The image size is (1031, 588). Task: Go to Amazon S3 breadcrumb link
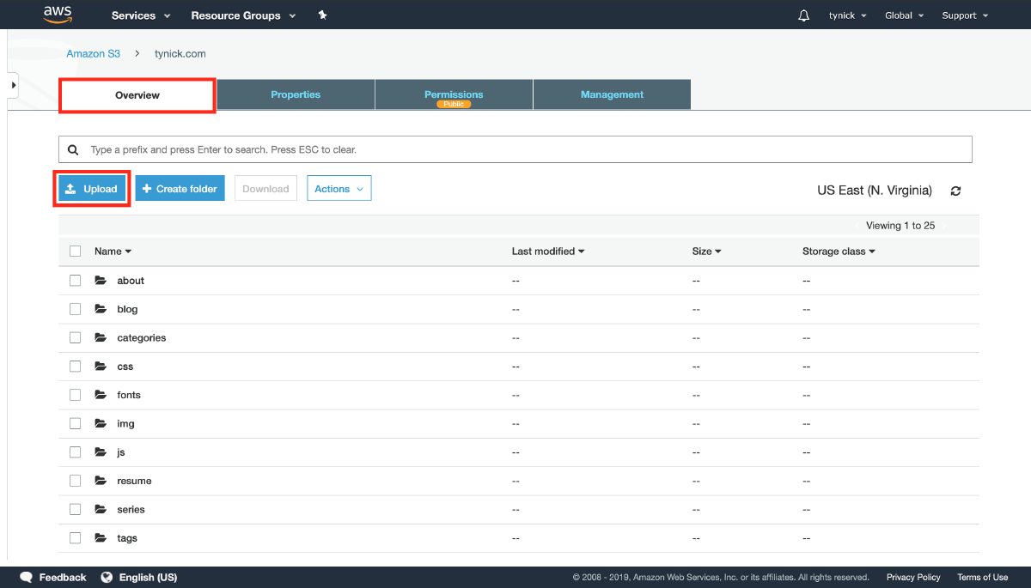[93, 53]
